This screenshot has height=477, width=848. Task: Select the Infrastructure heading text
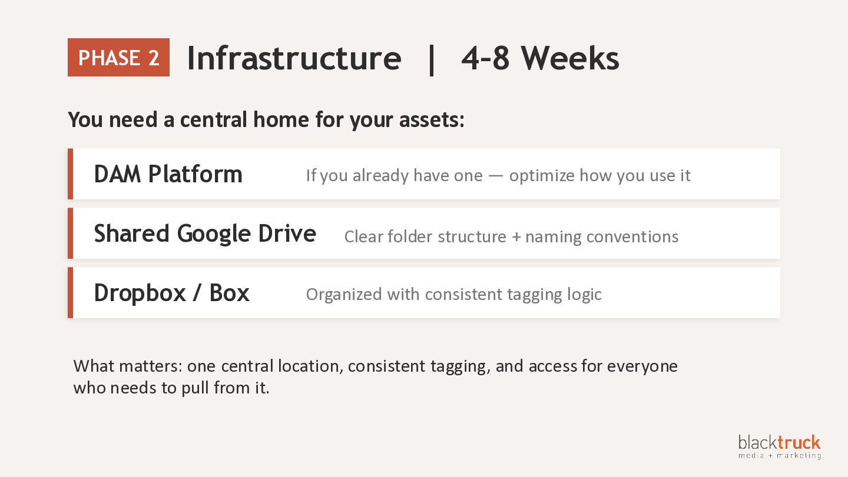pyautogui.click(x=294, y=58)
